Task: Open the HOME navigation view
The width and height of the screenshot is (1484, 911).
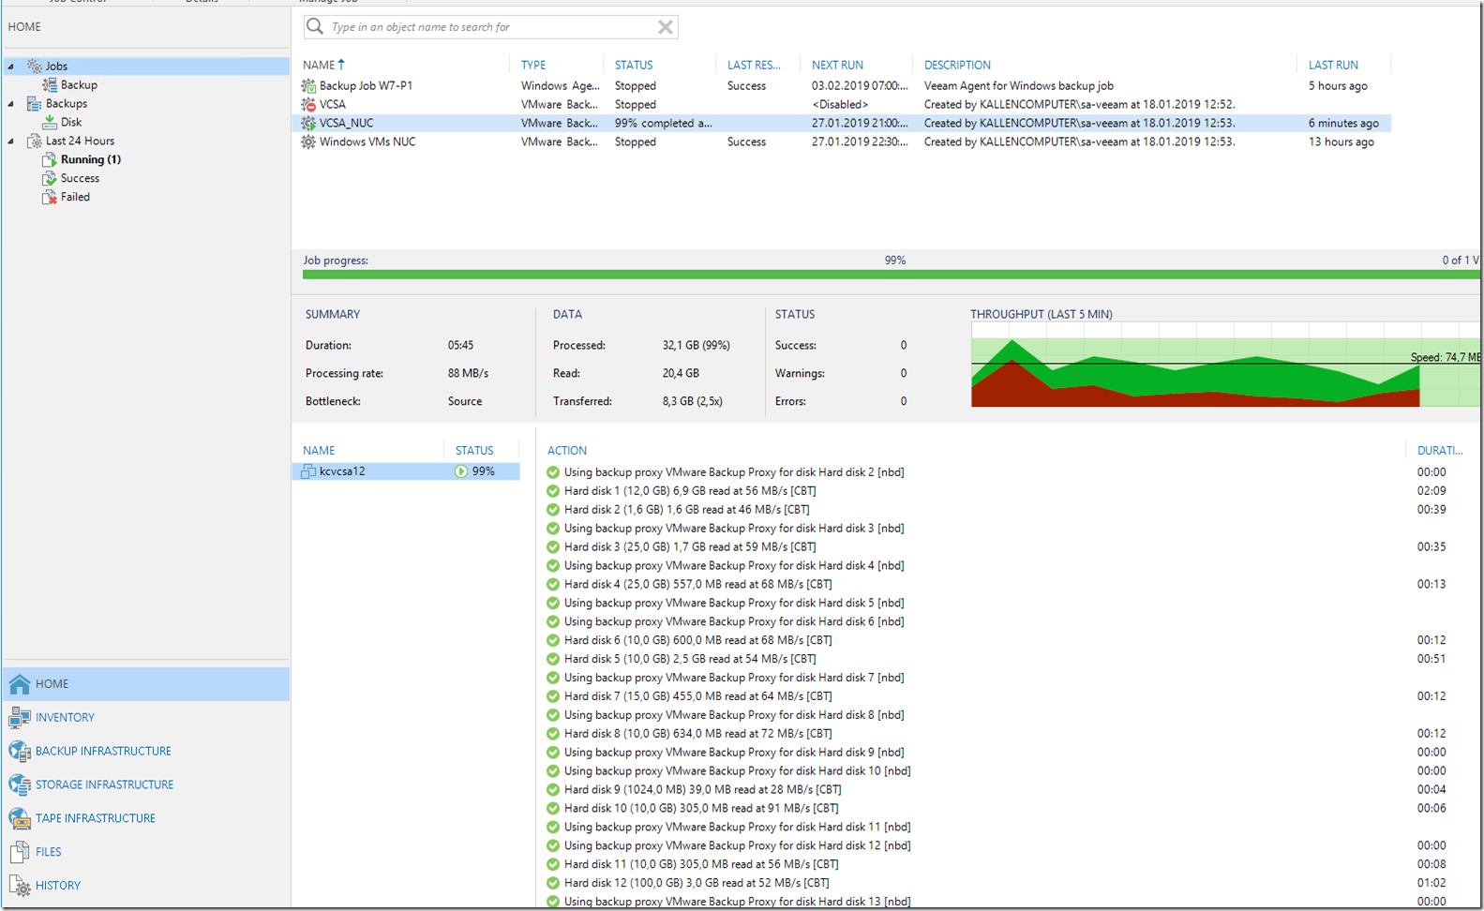Action: coord(146,684)
